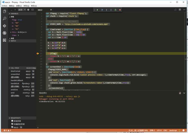Screen dimensions: 188x133
Task: Click the green Restart debug button
Action: [115, 10]
